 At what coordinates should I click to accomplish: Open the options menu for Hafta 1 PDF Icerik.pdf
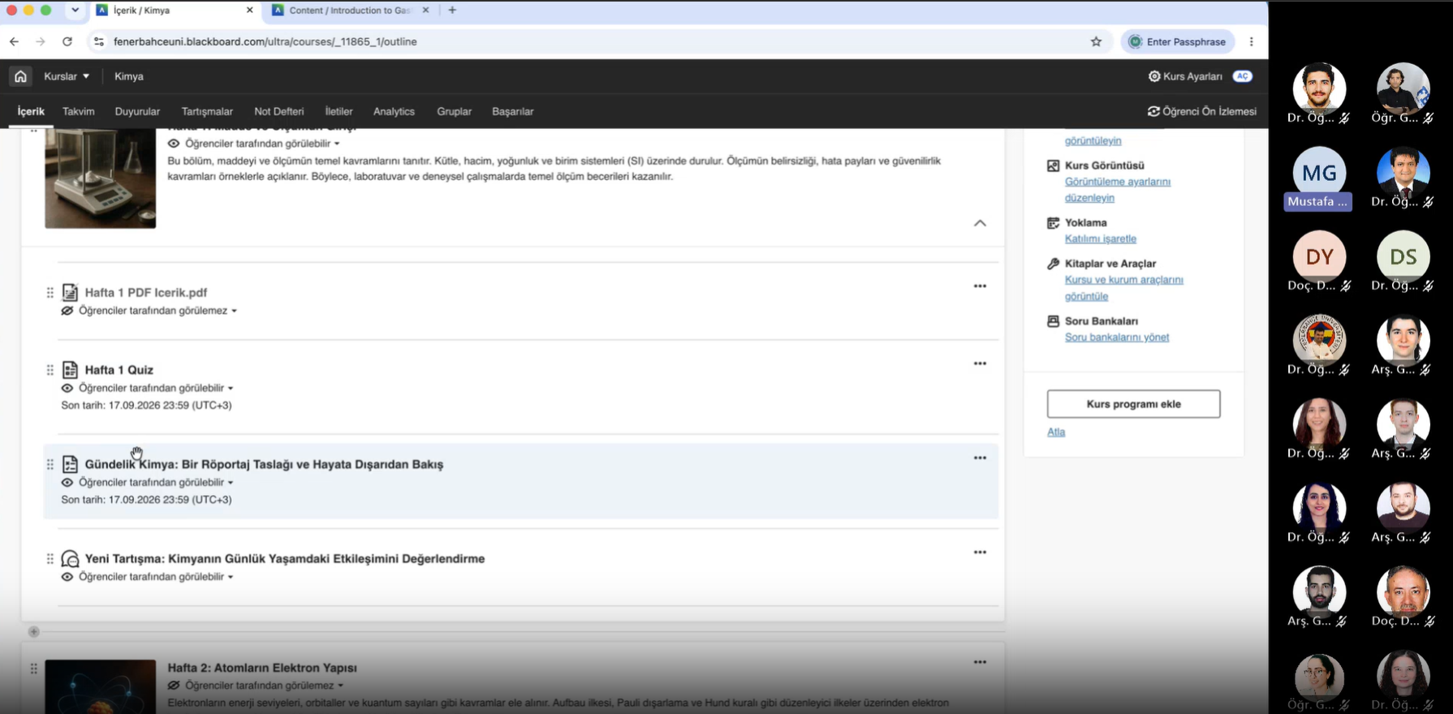[x=980, y=286]
